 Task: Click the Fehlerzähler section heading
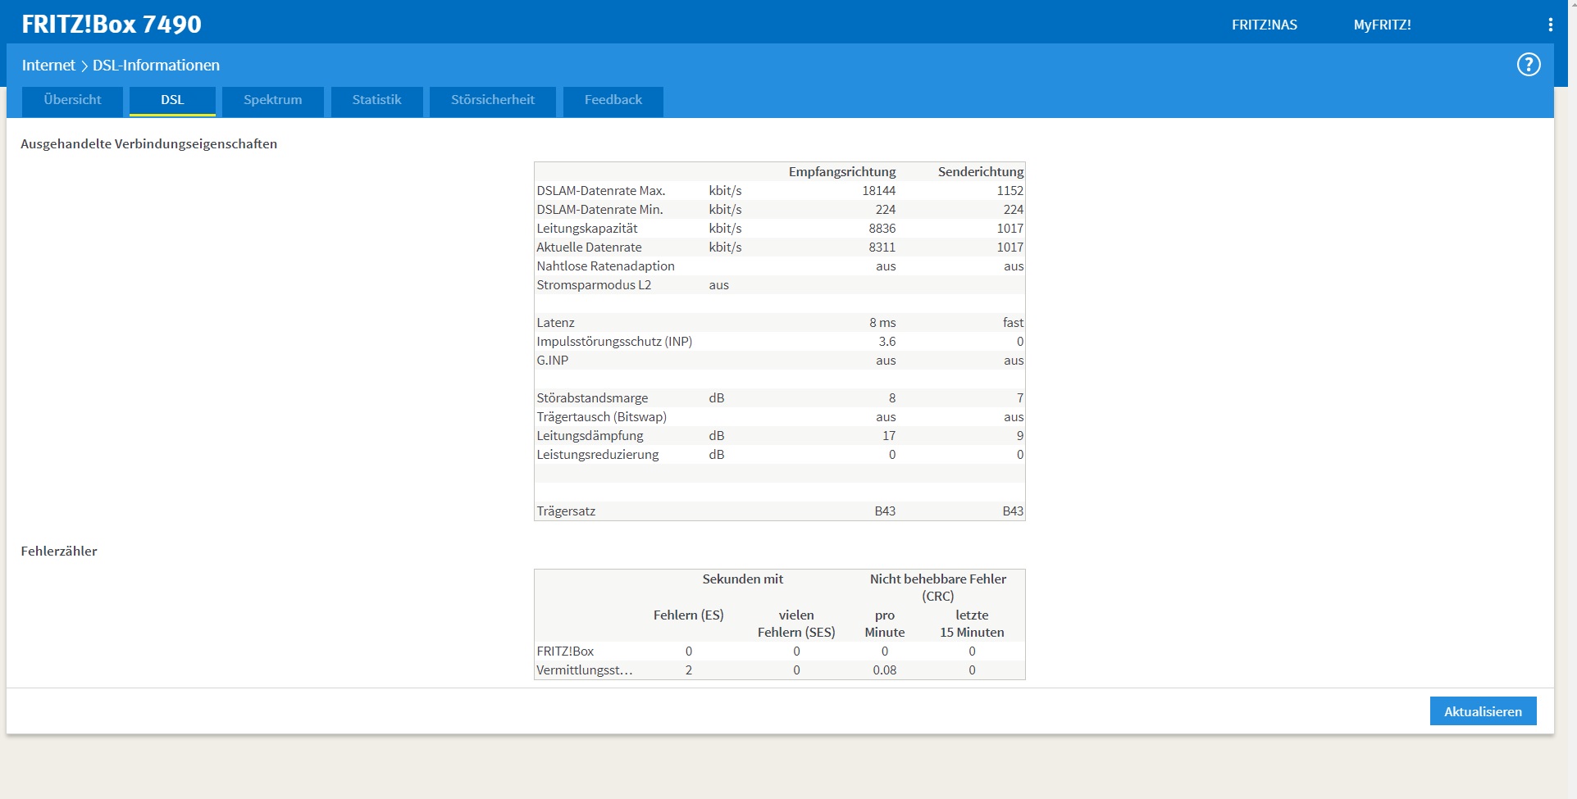[59, 551]
